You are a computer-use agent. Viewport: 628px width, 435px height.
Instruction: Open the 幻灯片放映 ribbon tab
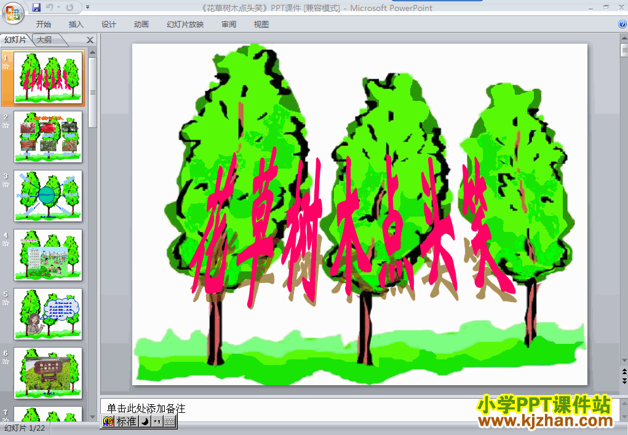[x=185, y=25]
